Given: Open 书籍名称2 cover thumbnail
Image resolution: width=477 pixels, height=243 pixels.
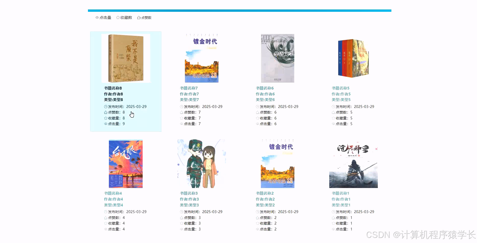Looking at the screenshot, I should tap(278, 164).
